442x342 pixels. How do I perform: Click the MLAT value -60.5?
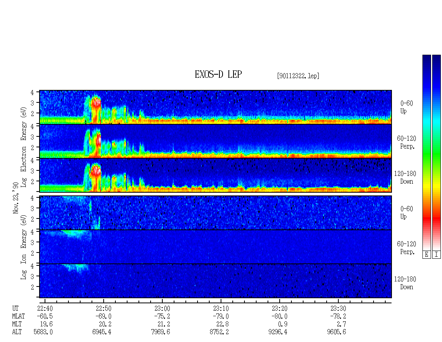[45, 316]
